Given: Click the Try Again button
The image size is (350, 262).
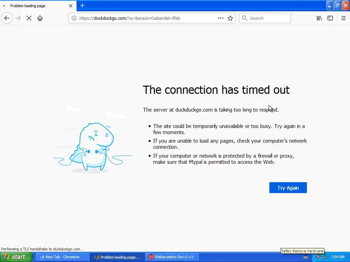Looking at the screenshot, I should tap(288, 188).
